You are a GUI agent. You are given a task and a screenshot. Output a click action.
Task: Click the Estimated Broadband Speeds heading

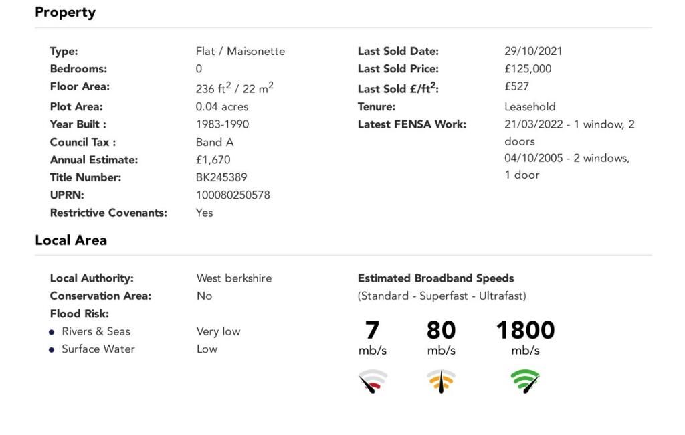435,278
